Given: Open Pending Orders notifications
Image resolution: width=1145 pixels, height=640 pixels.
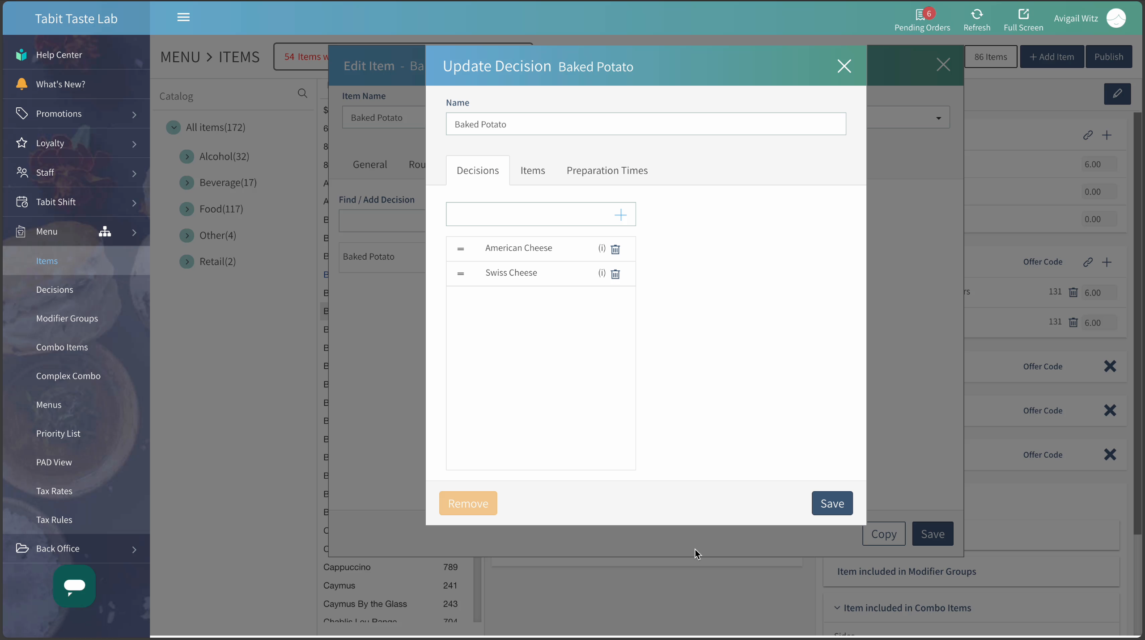Looking at the screenshot, I should [x=922, y=20].
